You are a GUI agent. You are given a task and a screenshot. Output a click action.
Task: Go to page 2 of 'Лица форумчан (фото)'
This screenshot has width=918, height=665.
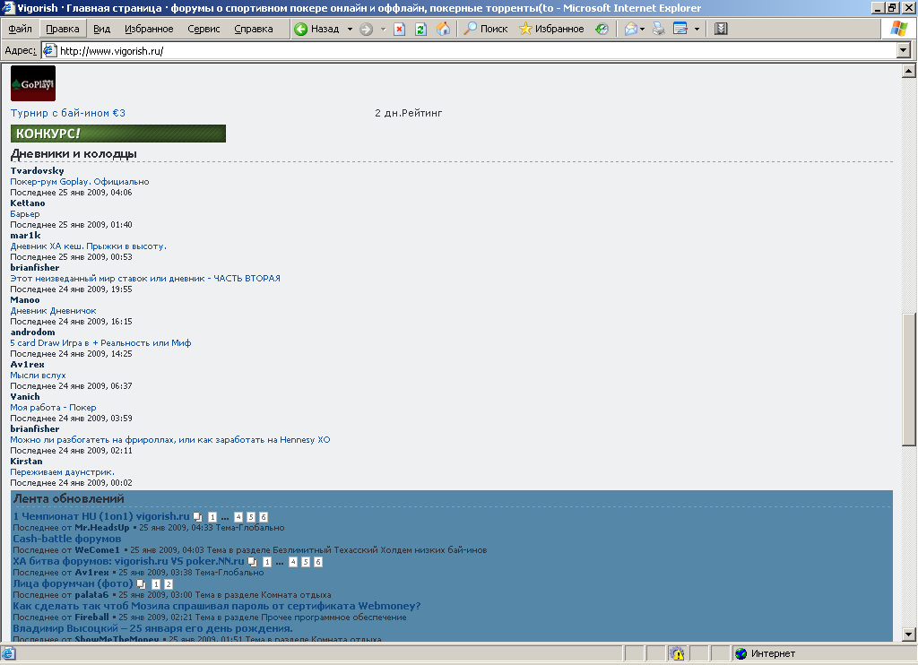169,584
